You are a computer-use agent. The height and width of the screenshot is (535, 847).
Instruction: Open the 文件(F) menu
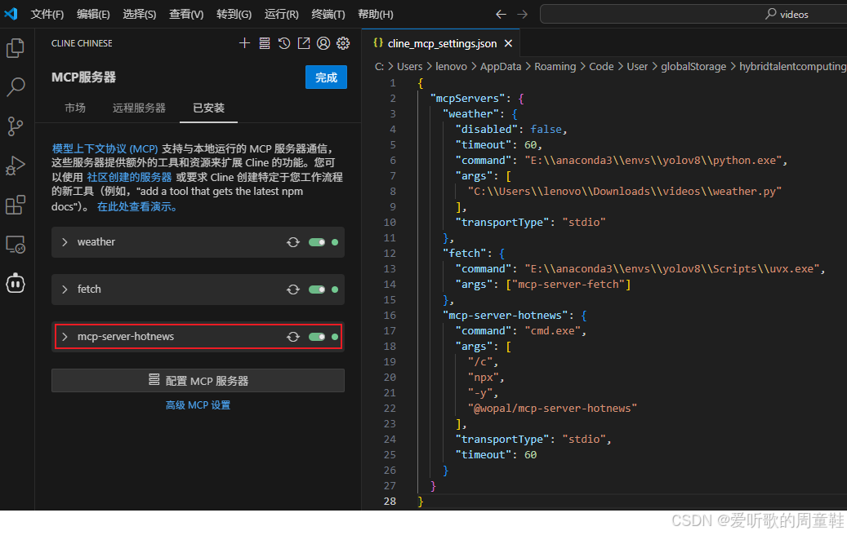[x=47, y=14]
